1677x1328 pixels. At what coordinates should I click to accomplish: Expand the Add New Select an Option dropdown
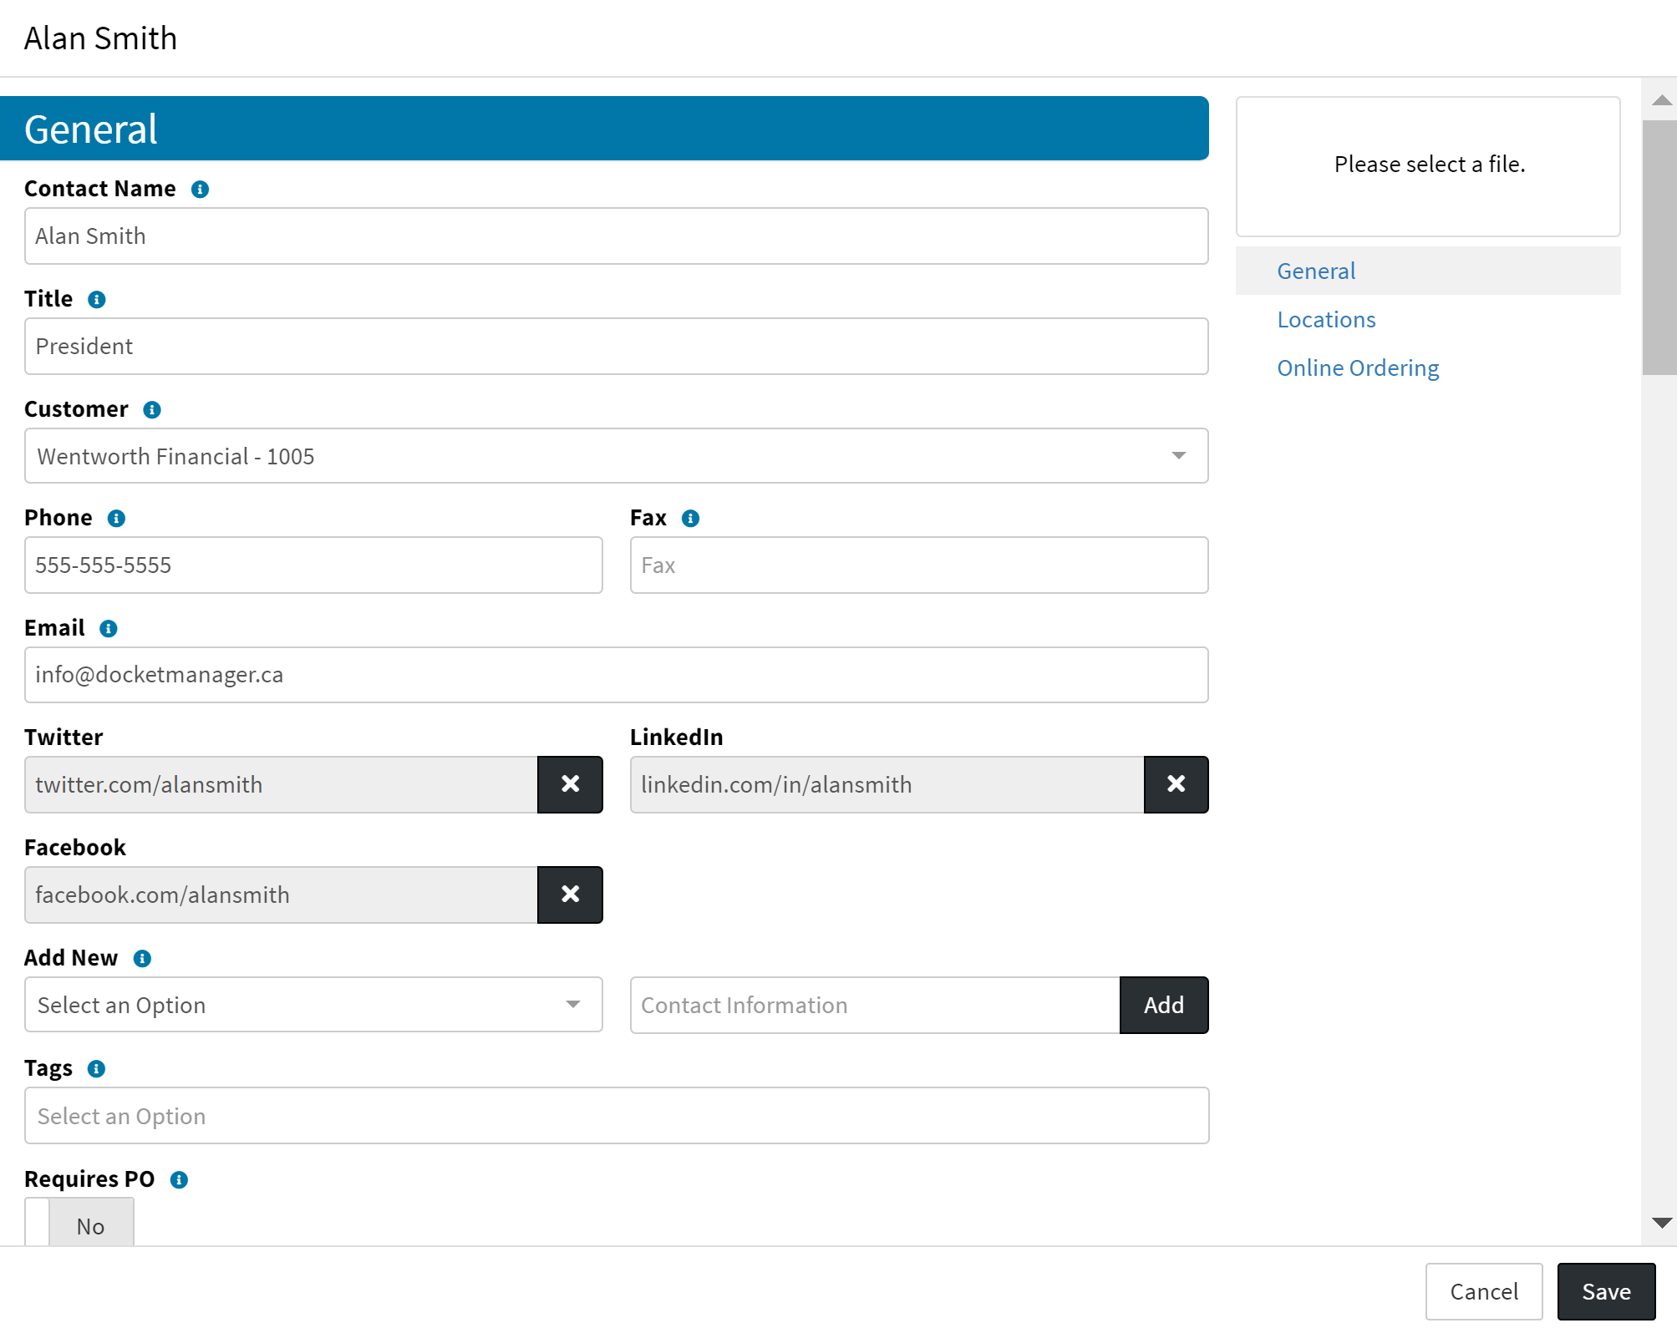(x=313, y=1005)
